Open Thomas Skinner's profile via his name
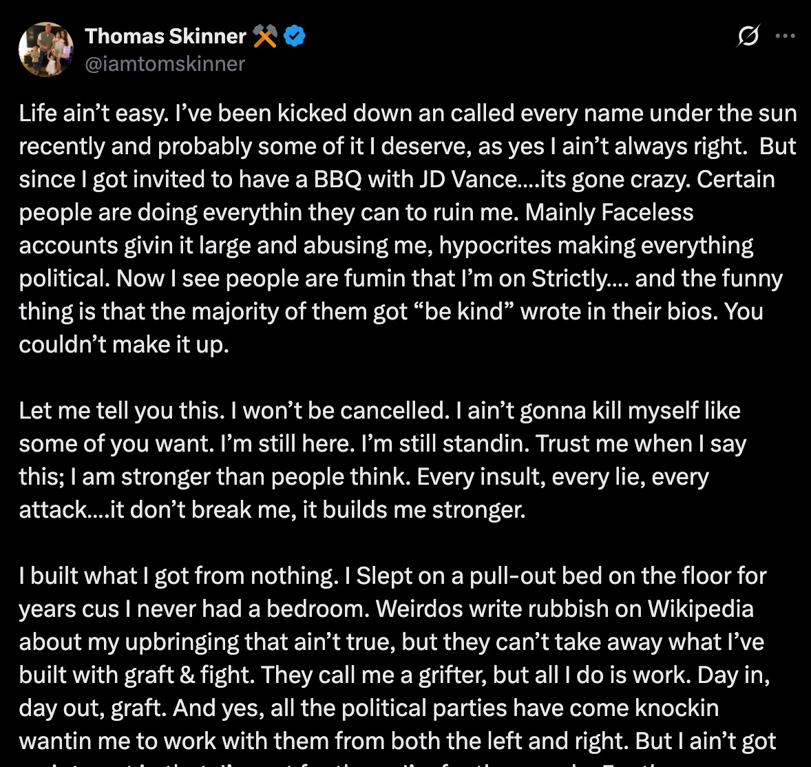The width and height of the screenshot is (811, 767). 165,36
